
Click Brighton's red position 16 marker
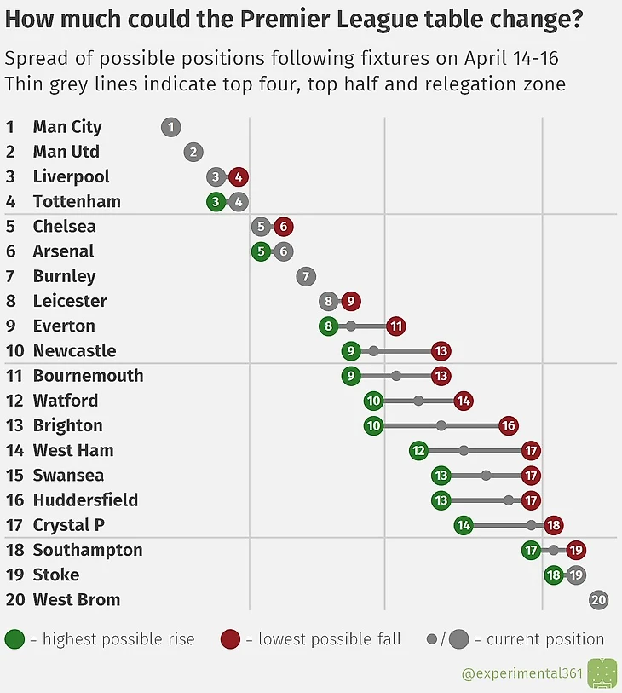[509, 425]
